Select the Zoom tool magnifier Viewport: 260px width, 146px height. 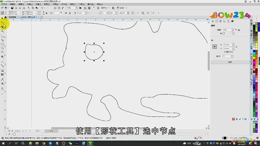click(x=2, y=31)
